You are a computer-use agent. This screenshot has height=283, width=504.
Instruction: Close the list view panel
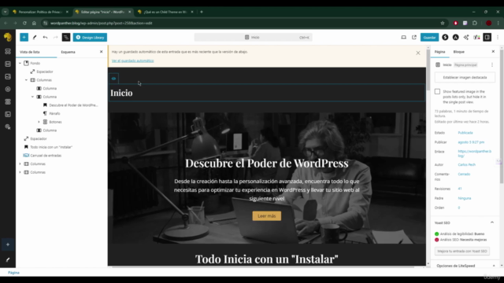pos(102,52)
